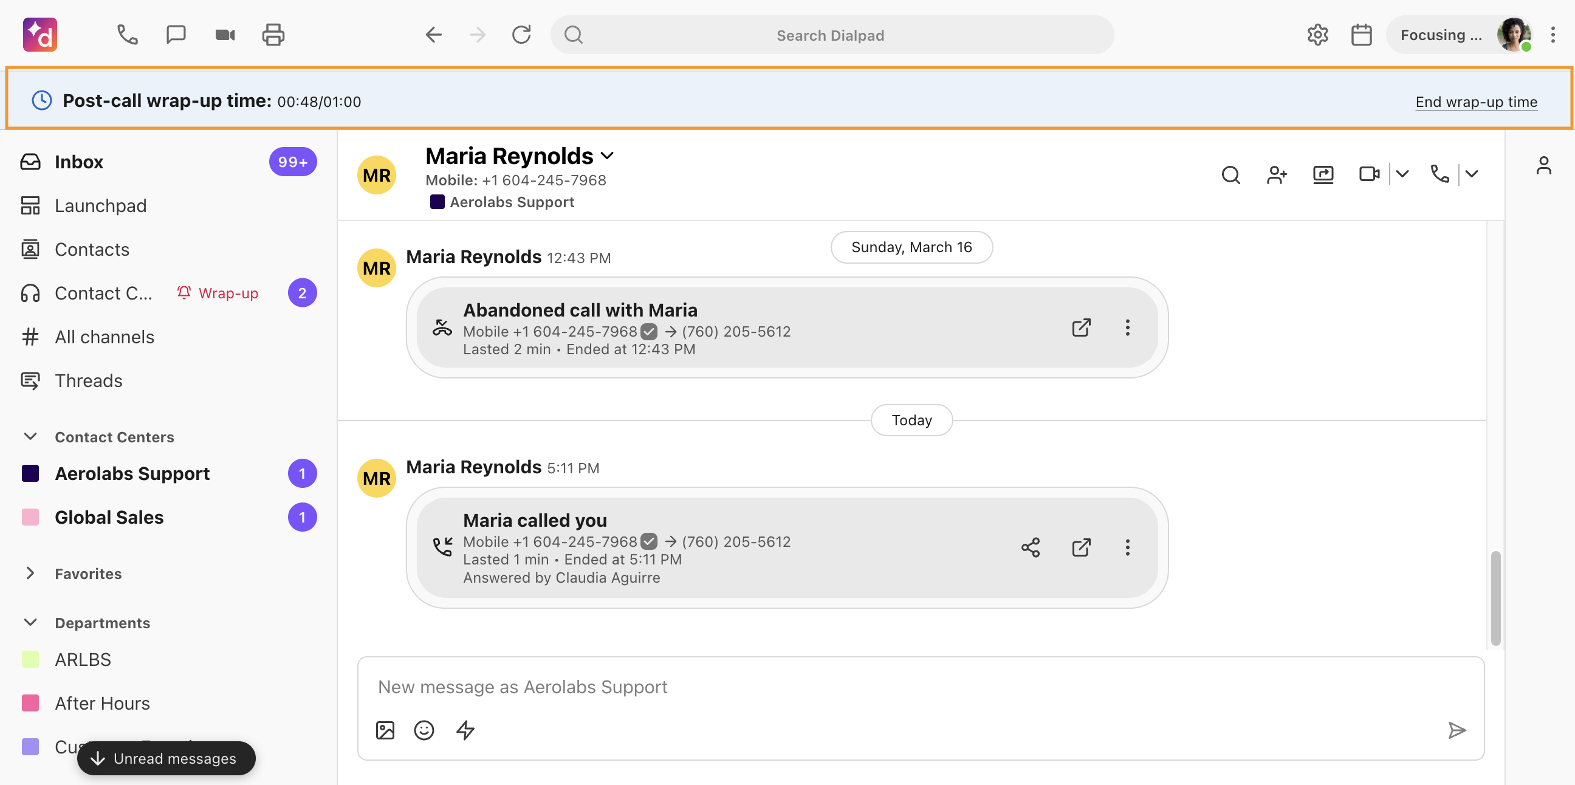1575x785 pixels.
Task: Open the Dialpad logo home
Action: 39,35
